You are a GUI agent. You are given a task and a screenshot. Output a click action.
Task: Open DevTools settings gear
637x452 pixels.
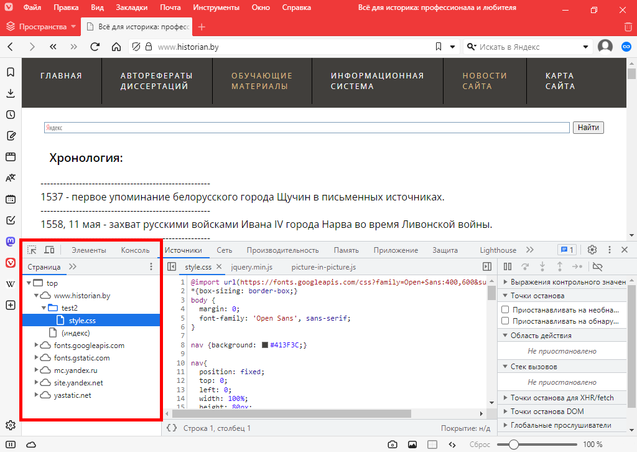pos(592,250)
